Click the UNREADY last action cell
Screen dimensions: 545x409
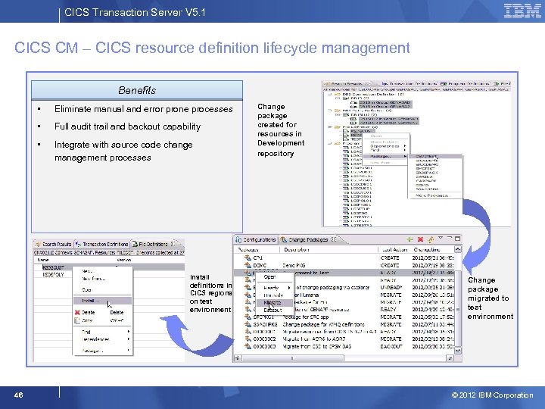click(391, 288)
